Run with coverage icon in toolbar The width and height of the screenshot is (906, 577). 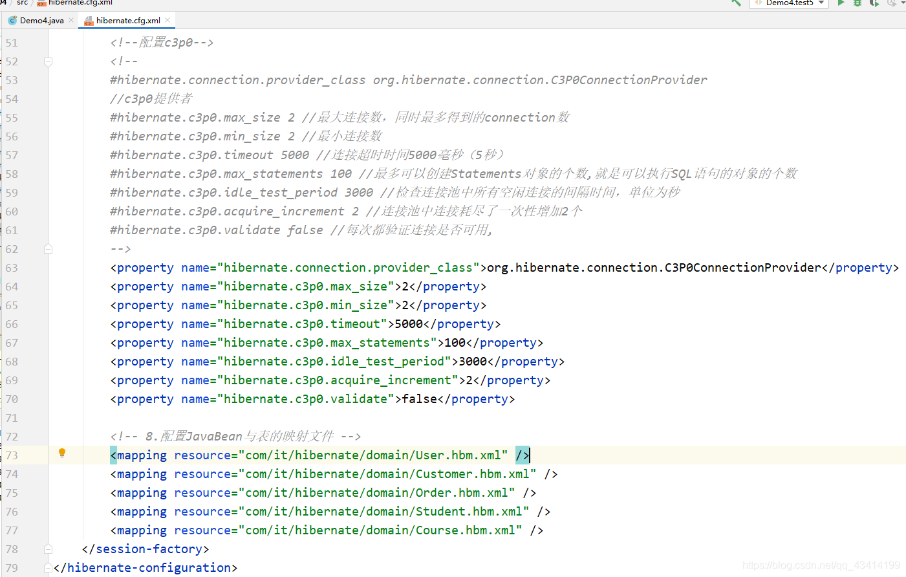tap(874, 3)
